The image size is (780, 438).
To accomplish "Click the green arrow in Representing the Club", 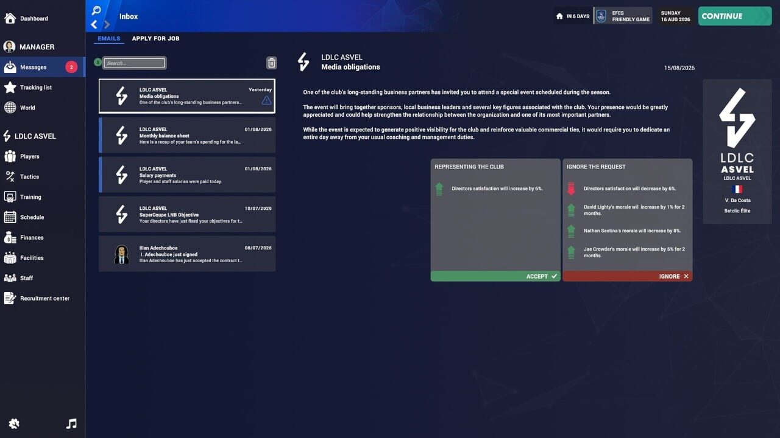I will 439,189.
